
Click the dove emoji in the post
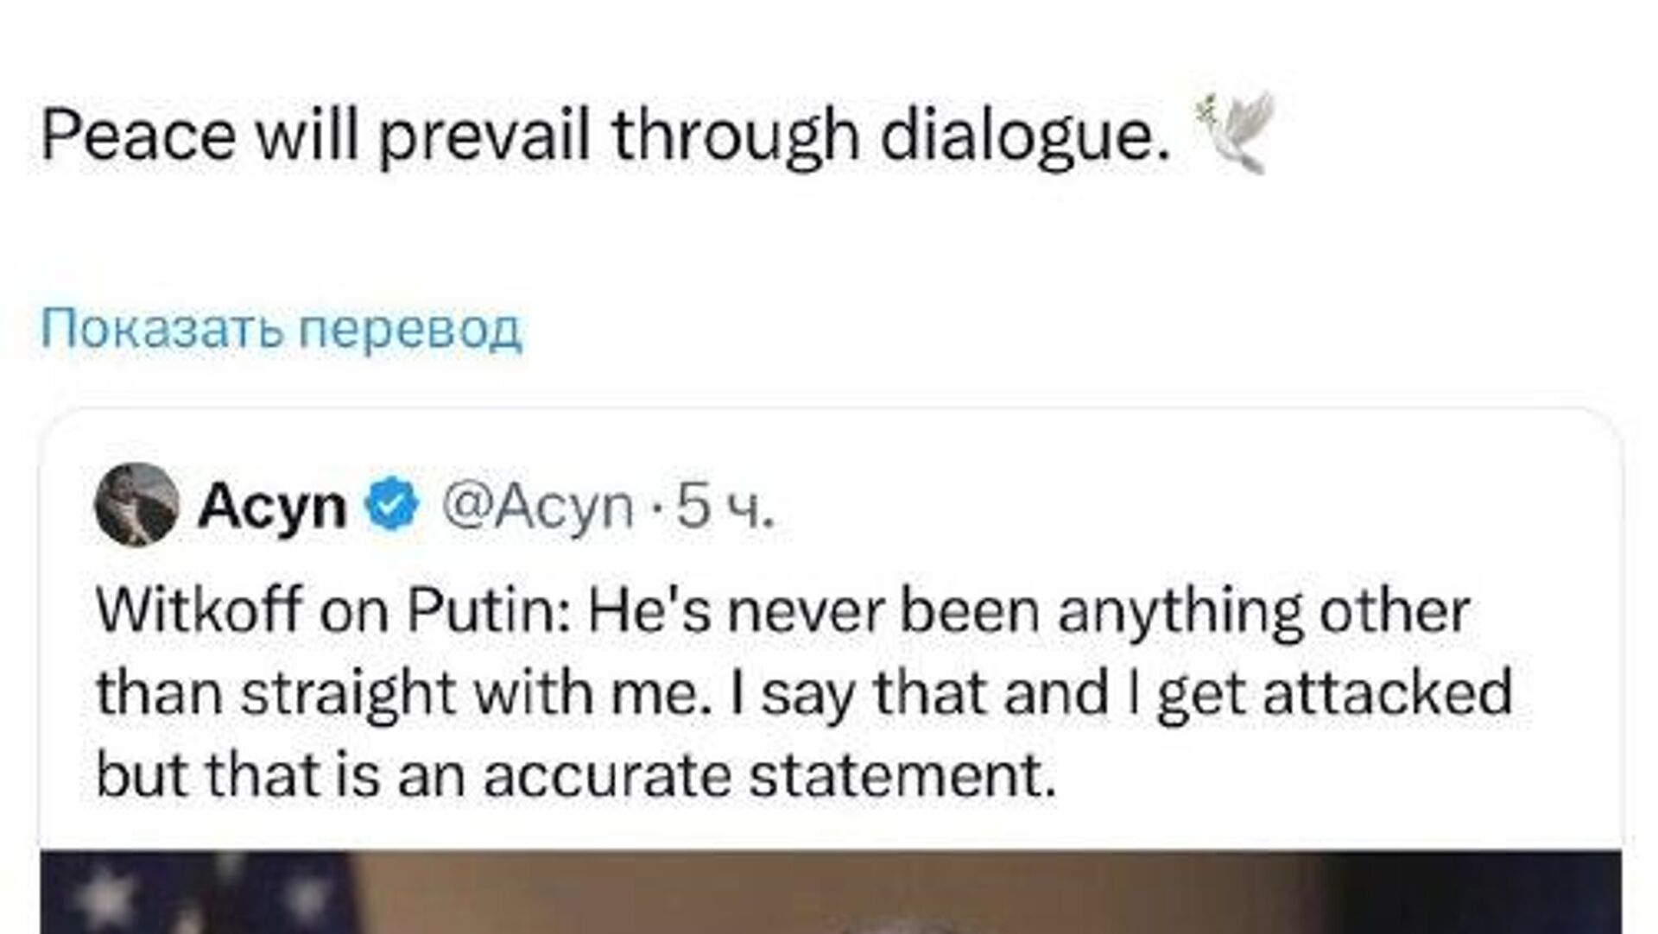point(1236,132)
